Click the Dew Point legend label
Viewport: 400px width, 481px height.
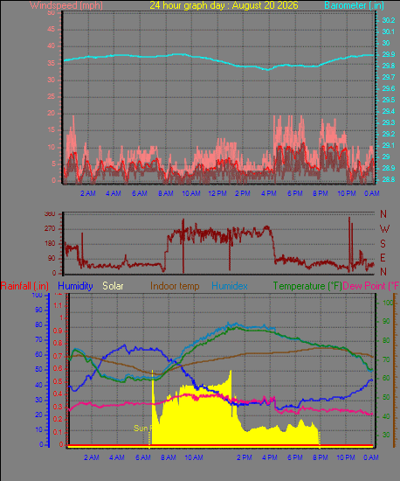(x=371, y=286)
